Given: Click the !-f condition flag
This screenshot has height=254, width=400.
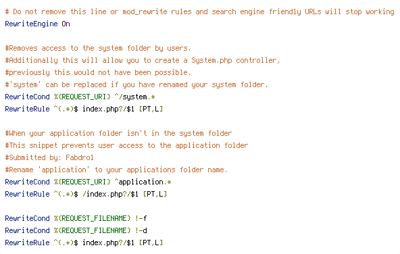Looking at the screenshot, I should [x=141, y=219].
